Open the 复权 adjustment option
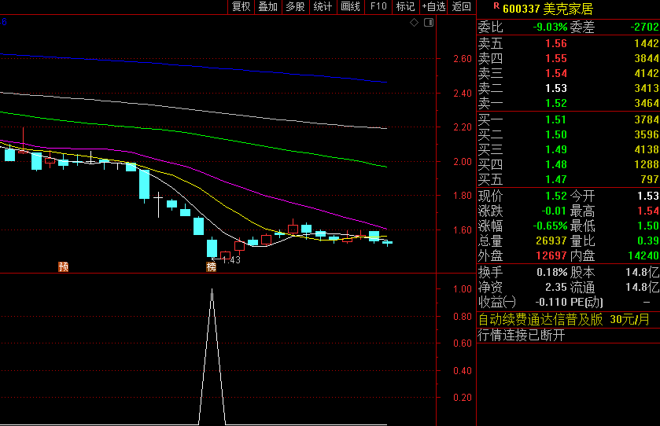 click(x=241, y=6)
